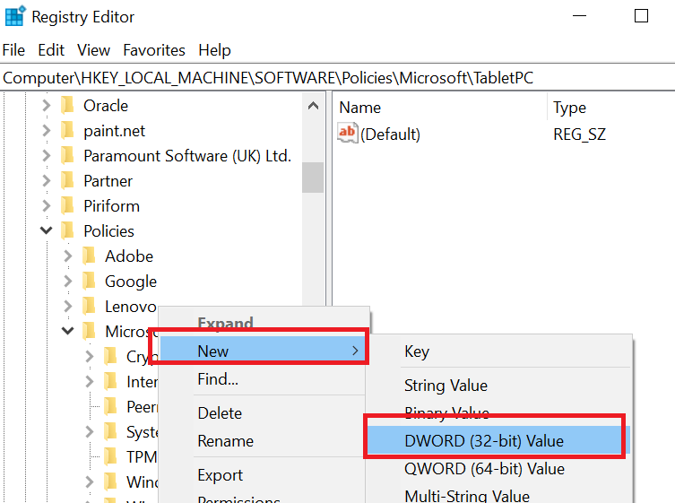Select the Lenovo folder icon
The image size is (675, 503).
click(x=89, y=306)
